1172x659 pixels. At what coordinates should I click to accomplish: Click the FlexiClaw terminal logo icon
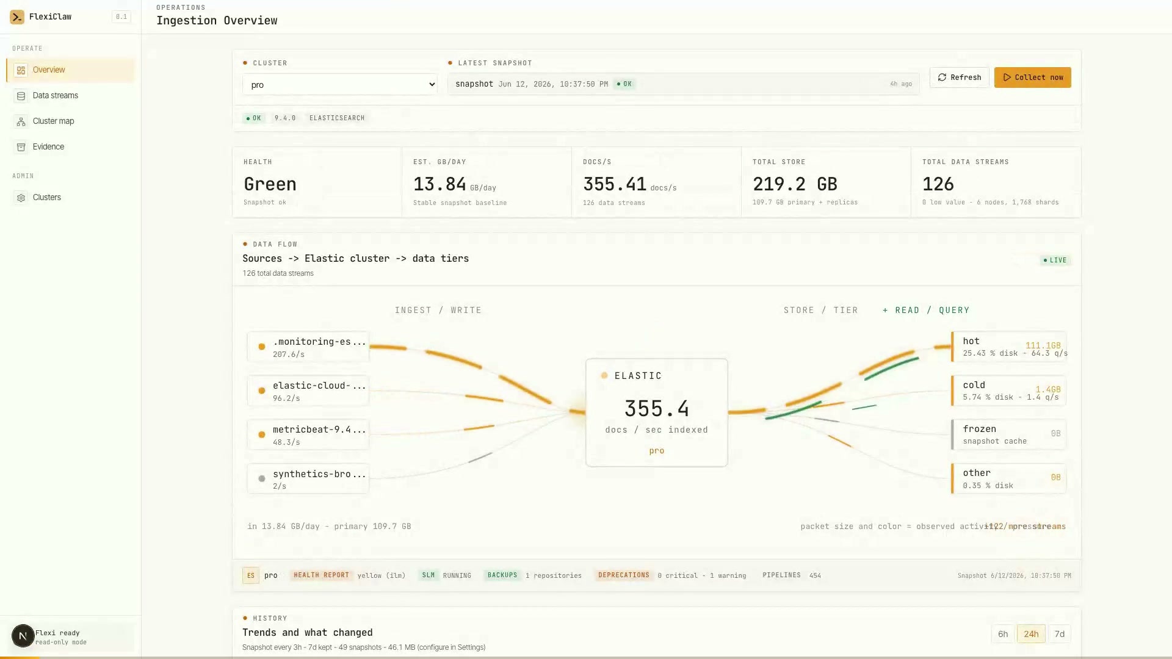(17, 17)
